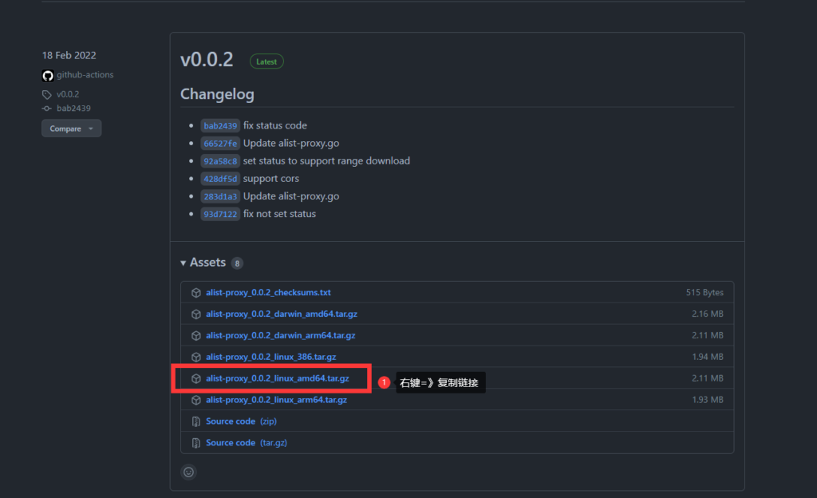This screenshot has height=498, width=817.
Task: Open changelog commit 93d7122
Action: tap(220, 214)
